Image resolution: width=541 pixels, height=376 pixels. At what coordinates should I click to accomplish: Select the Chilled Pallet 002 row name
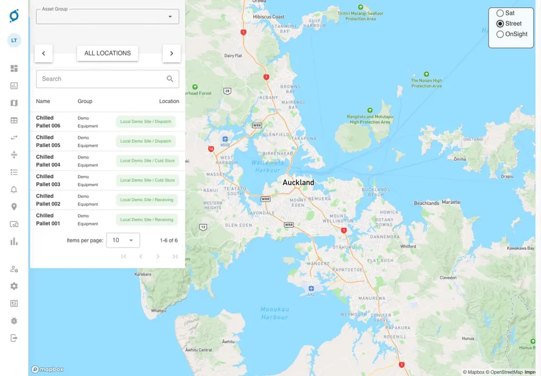48,200
